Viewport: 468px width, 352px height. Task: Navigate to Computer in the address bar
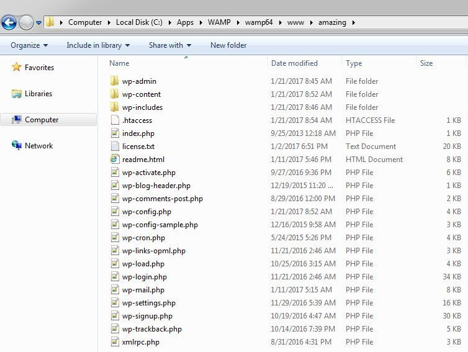pyautogui.click(x=85, y=22)
